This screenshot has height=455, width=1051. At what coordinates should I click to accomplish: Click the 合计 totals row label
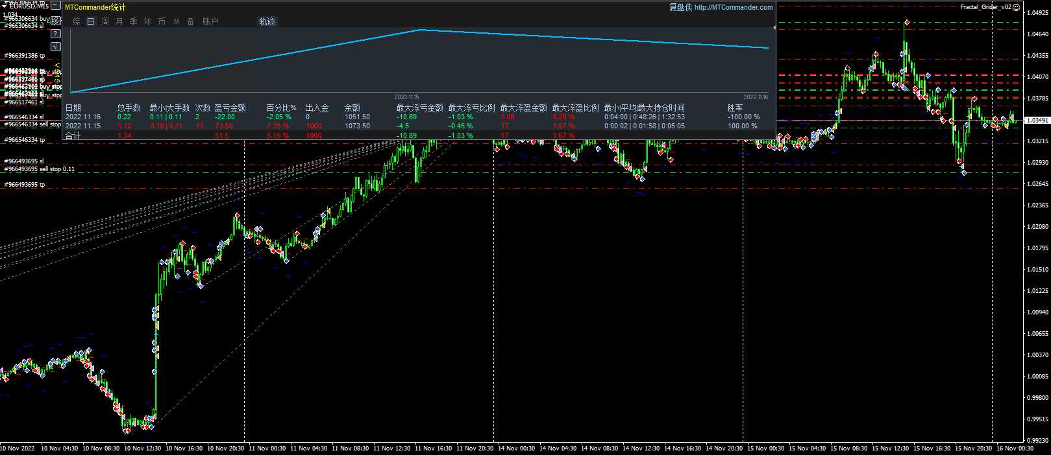click(x=73, y=135)
